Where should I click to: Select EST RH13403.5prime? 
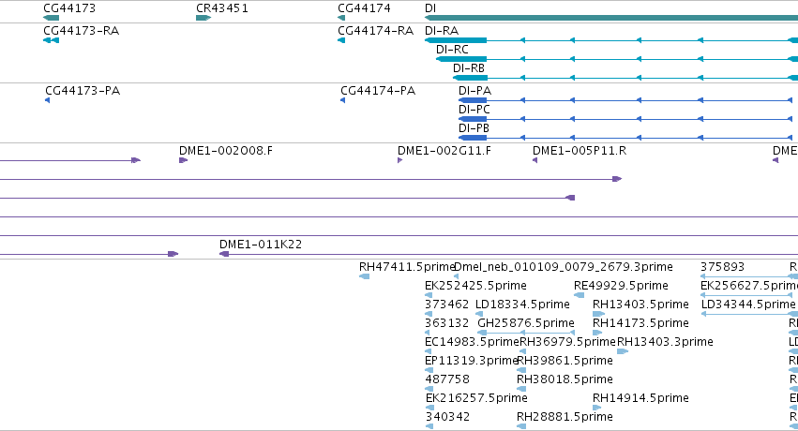[640, 305]
